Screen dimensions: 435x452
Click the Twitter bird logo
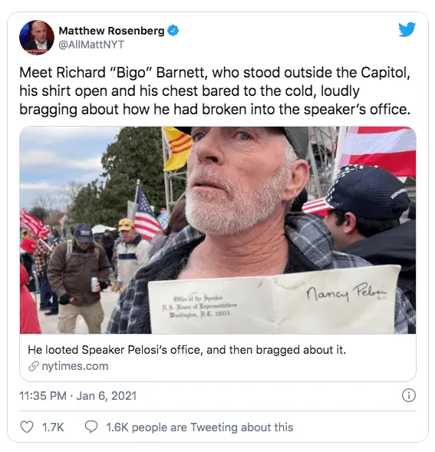pos(407,29)
